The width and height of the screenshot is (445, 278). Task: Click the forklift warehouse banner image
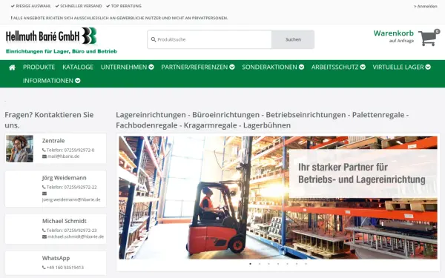pyautogui.click(x=278, y=198)
